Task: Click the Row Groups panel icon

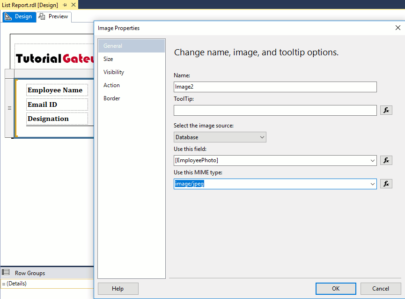Action: [6, 272]
